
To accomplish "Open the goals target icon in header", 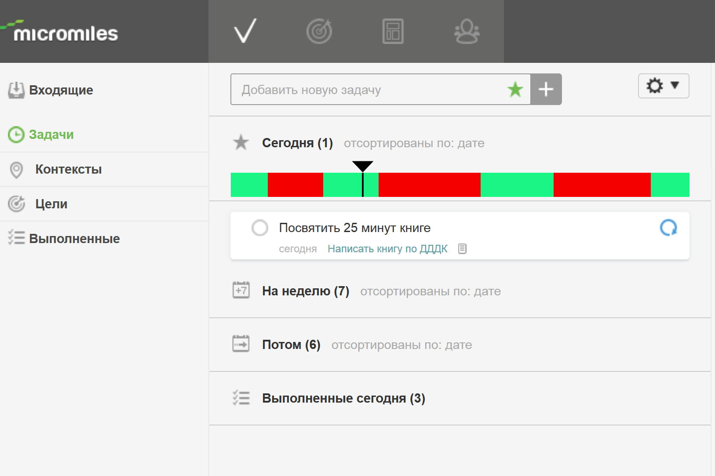I will pyautogui.click(x=319, y=31).
